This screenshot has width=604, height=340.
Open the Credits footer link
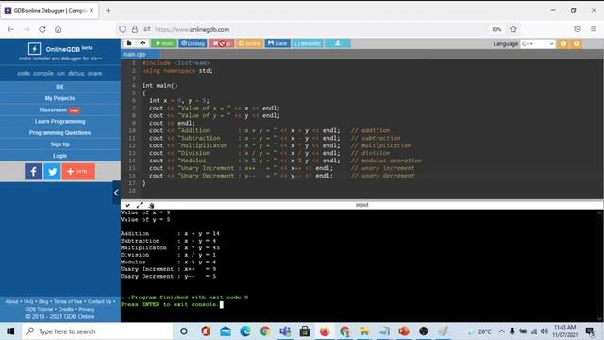(66, 309)
